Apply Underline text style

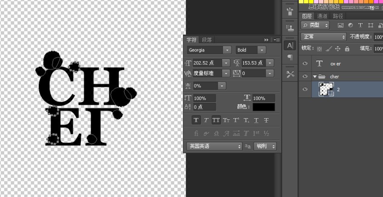256,120
